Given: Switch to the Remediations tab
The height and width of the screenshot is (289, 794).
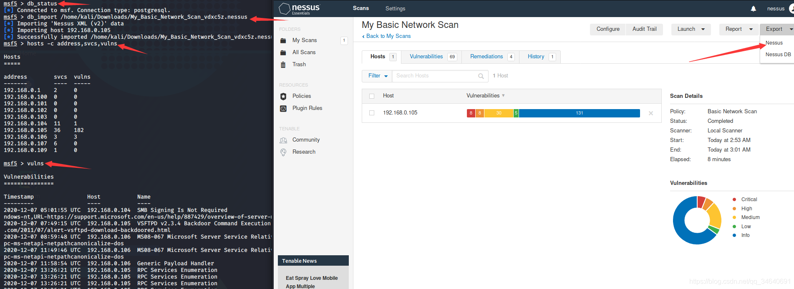Looking at the screenshot, I should 491,57.
